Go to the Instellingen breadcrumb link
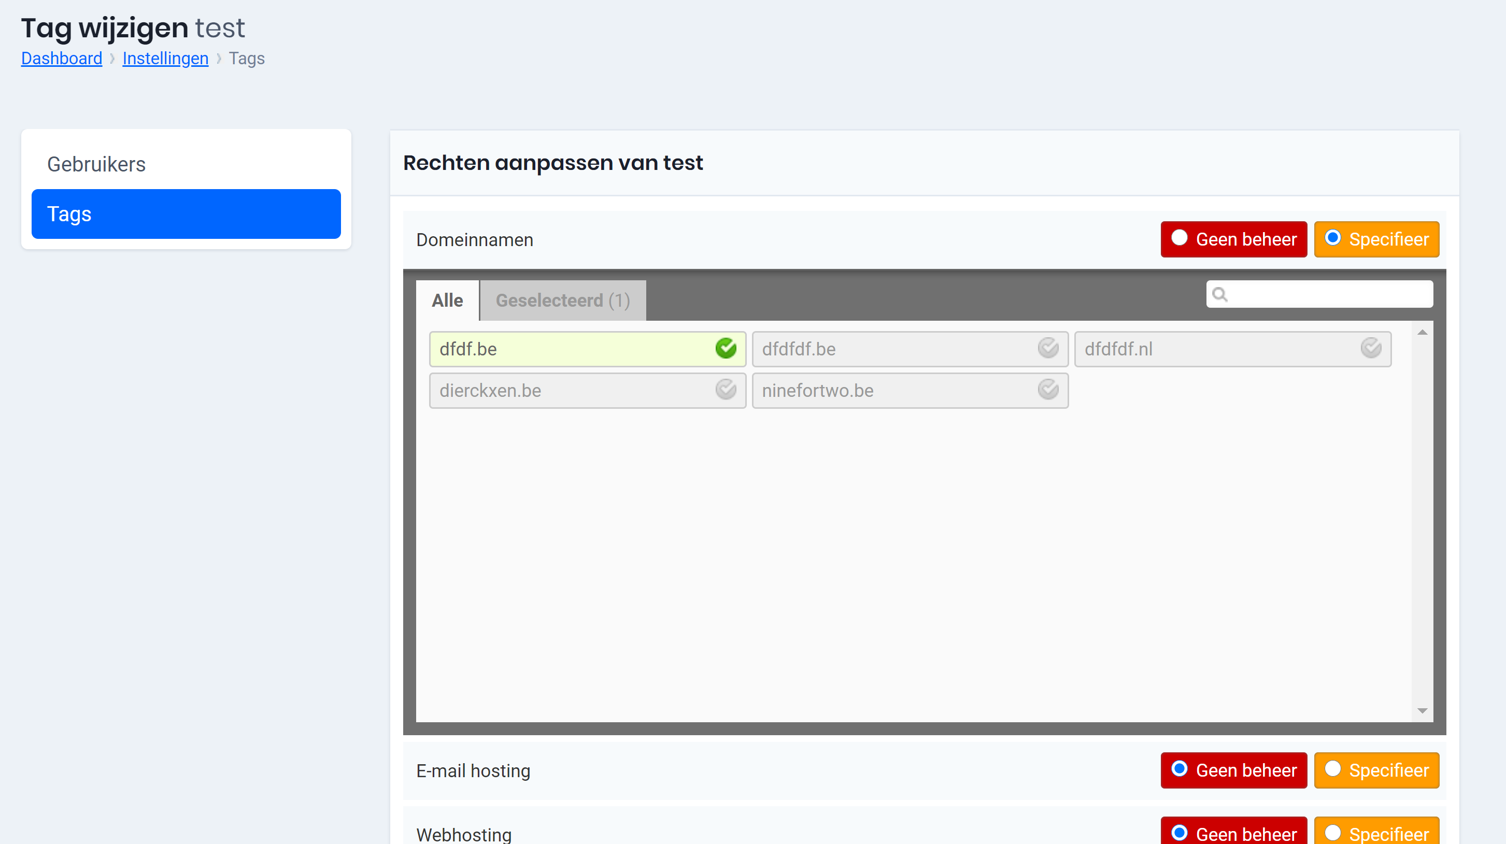 (165, 59)
